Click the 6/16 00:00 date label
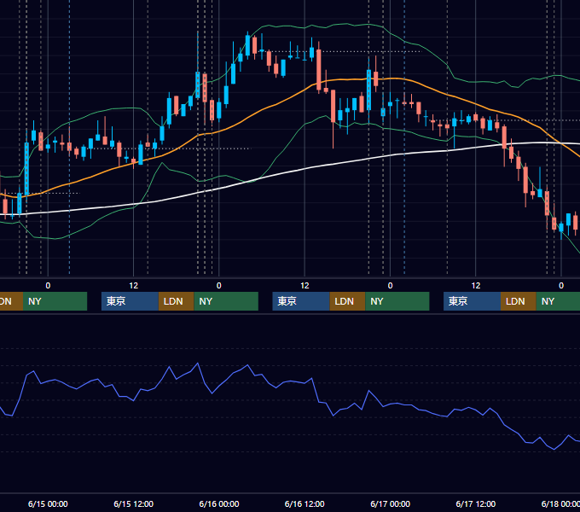Screen dimensions: 580x512 (219, 503)
